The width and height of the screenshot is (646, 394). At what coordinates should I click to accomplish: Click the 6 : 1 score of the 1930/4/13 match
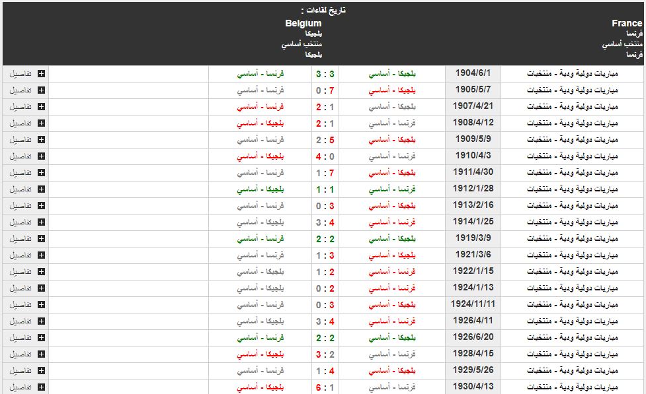[325, 387]
